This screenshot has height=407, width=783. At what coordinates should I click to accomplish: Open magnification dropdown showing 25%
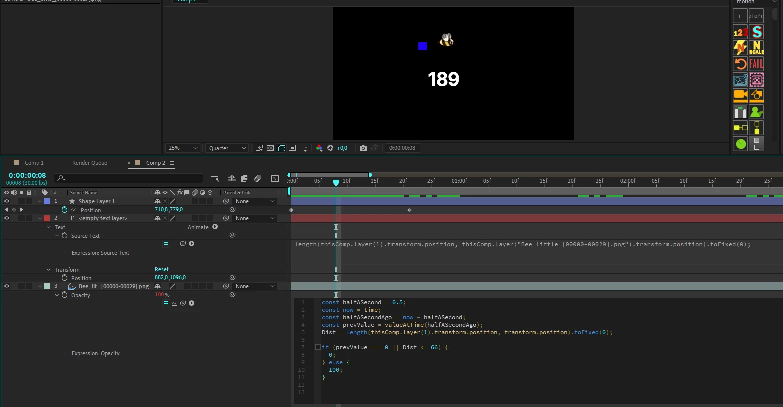(183, 148)
